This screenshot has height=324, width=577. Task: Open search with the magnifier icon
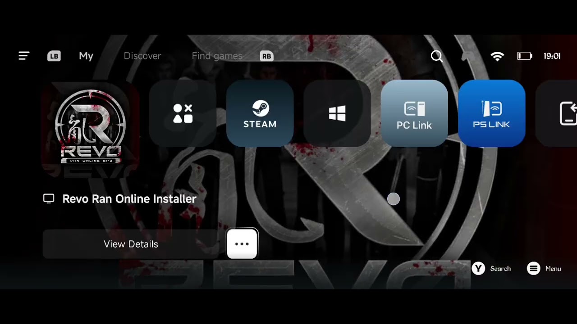coord(436,56)
